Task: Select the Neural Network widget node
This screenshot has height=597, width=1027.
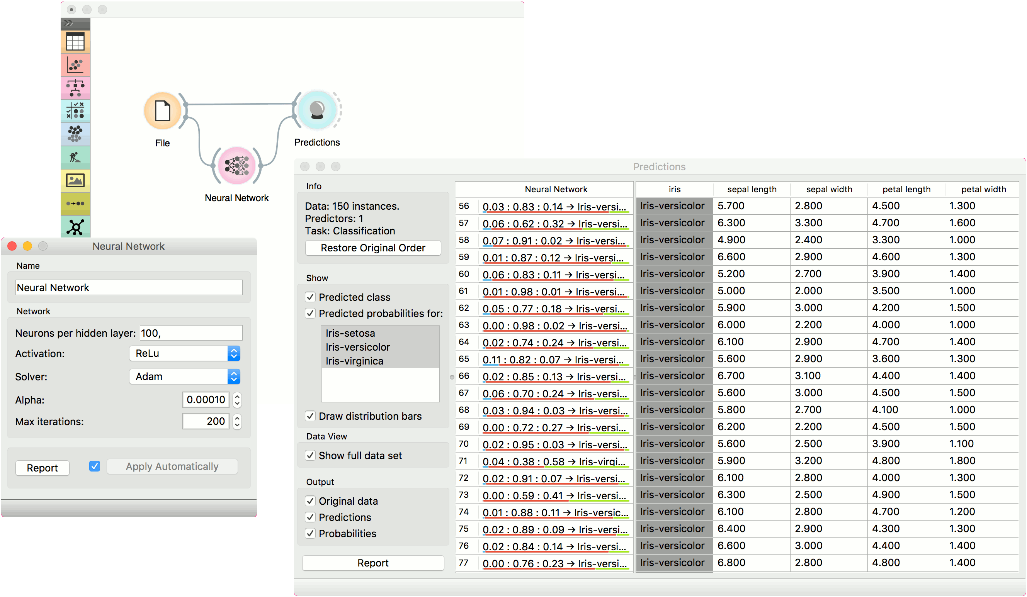Action: [237, 166]
